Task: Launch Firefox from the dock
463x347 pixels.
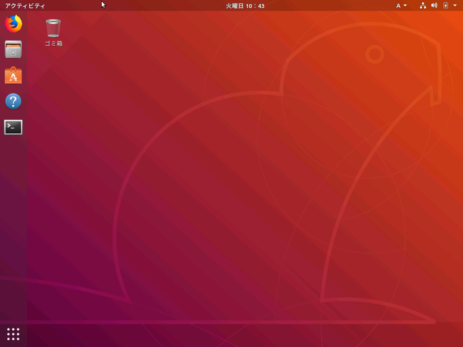Action: [x=13, y=23]
